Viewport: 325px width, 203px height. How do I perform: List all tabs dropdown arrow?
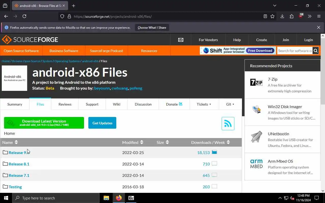click(x=275, y=6)
